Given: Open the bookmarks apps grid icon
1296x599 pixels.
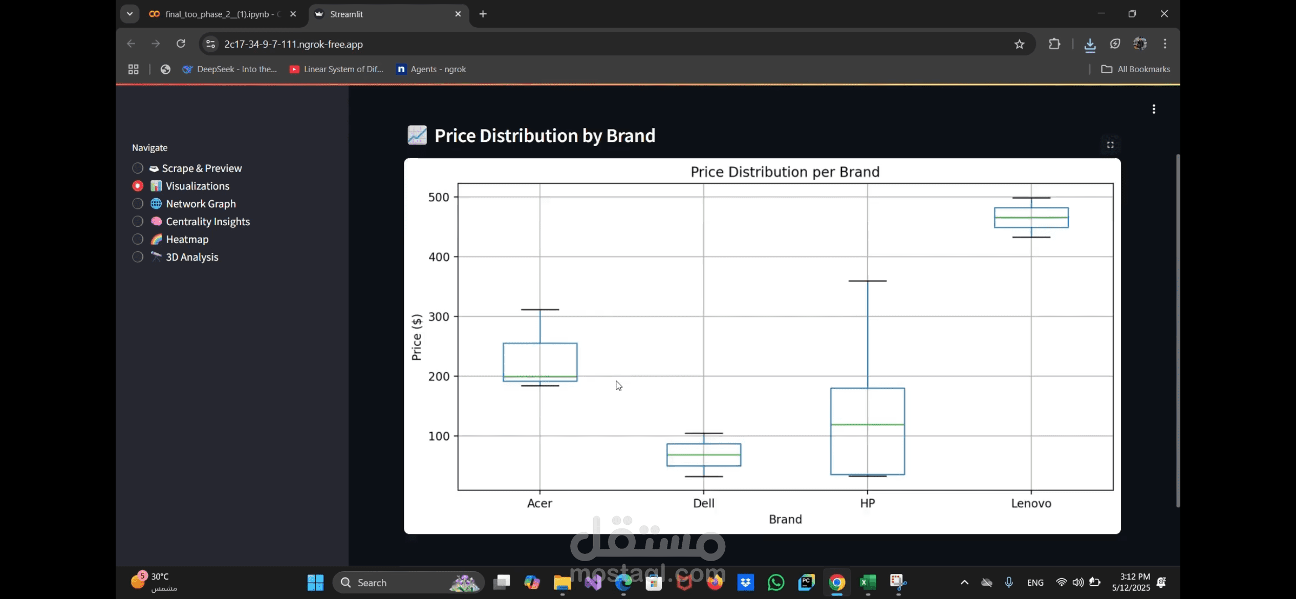Looking at the screenshot, I should (x=133, y=69).
